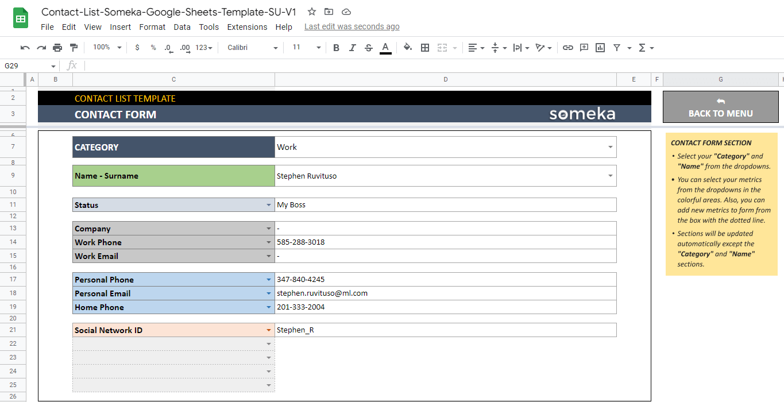Select the Print icon
Image resolution: width=784 pixels, height=402 pixels.
tap(57, 48)
